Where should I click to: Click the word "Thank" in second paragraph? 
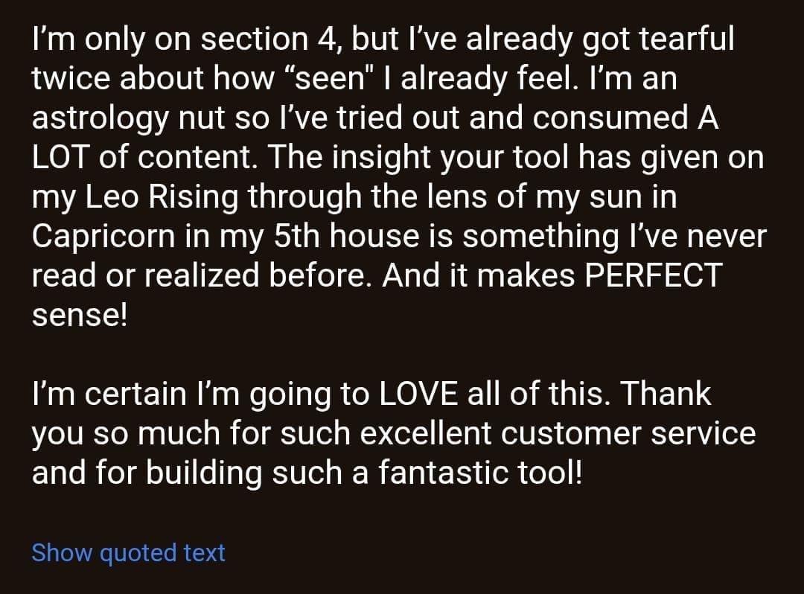click(666, 394)
